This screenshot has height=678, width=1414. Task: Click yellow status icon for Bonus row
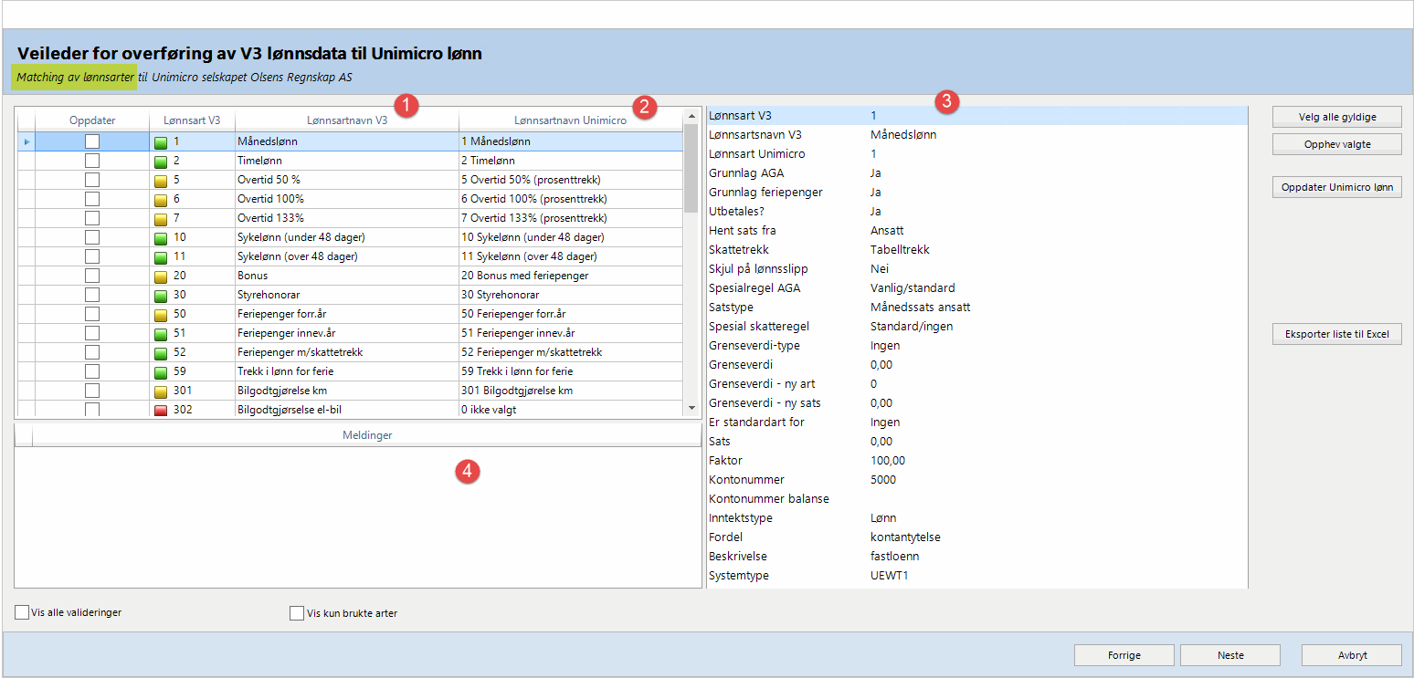(161, 276)
